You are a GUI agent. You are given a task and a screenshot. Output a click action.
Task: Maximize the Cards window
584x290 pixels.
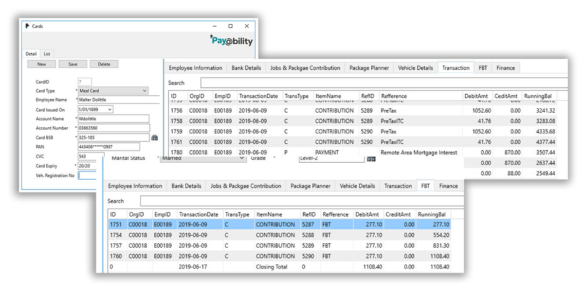(230, 26)
